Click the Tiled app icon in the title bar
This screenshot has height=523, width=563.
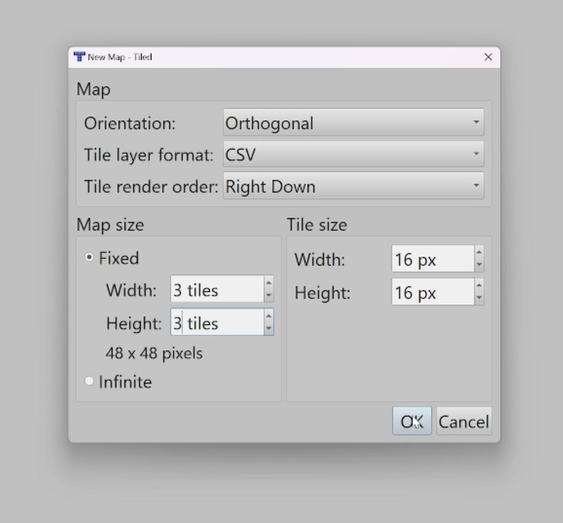(81, 57)
